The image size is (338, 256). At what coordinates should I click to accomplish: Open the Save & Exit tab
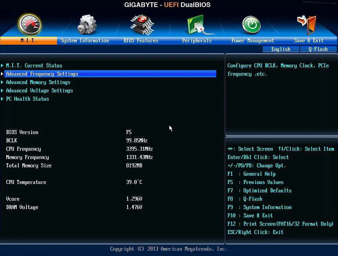(x=308, y=41)
